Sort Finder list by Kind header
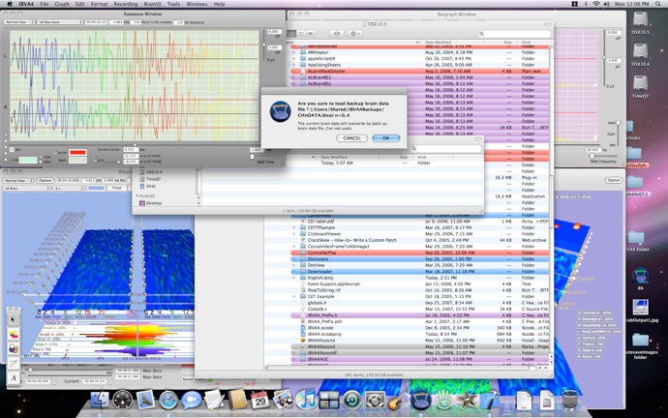Image resolution: width=668 pixels, height=418 pixels. pyautogui.click(x=533, y=43)
